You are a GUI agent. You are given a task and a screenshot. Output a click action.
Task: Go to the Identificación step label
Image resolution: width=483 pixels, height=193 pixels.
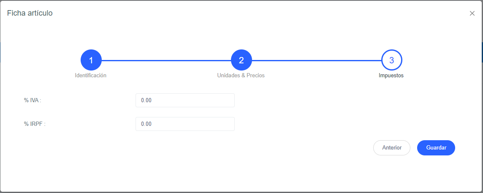(91, 76)
